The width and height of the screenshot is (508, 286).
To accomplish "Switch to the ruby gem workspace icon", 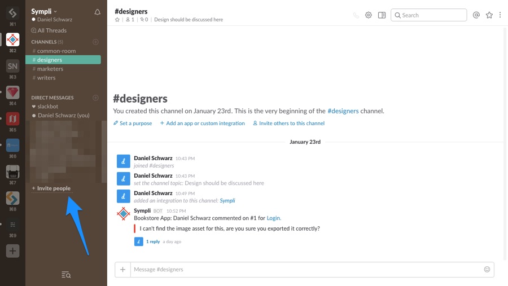I will click(12, 93).
